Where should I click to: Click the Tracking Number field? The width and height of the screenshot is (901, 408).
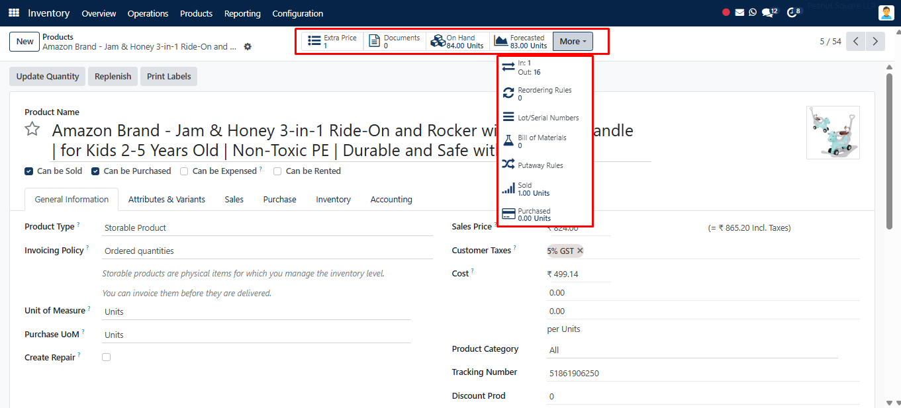point(703,373)
